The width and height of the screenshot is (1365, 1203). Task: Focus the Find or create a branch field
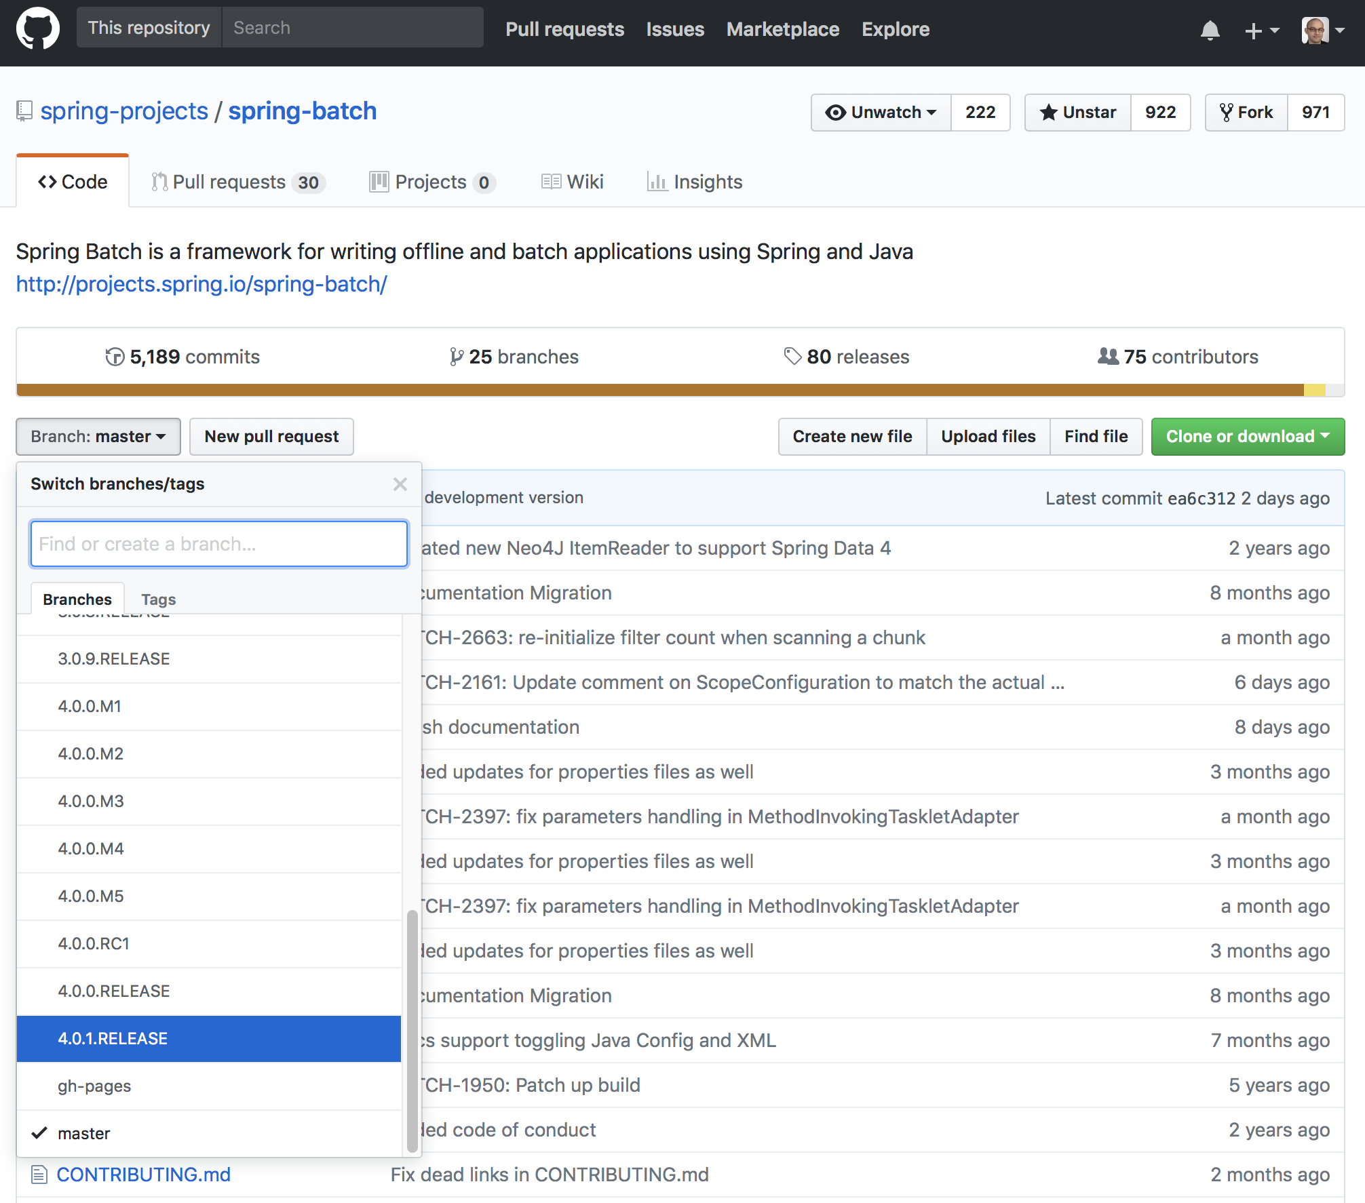click(218, 544)
